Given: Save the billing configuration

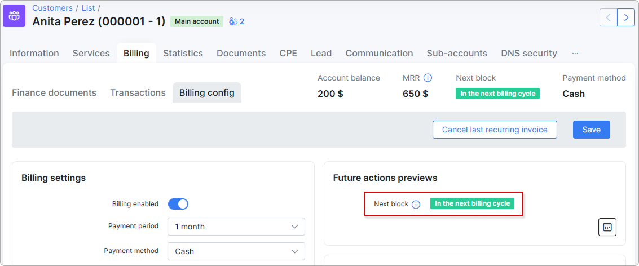Looking at the screenshot, I should click(591, 130).
